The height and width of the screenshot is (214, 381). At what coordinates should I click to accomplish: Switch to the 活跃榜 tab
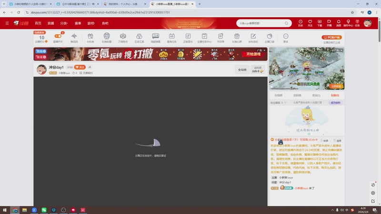coord(297,96)
